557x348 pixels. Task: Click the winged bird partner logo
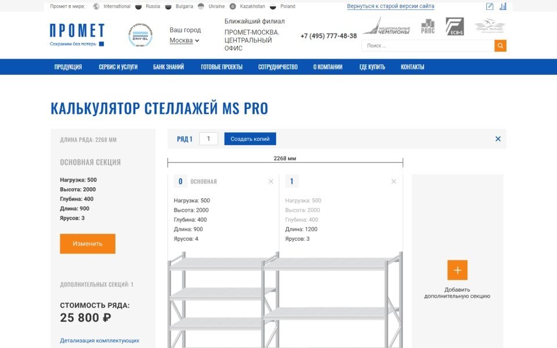coord(490,26)
